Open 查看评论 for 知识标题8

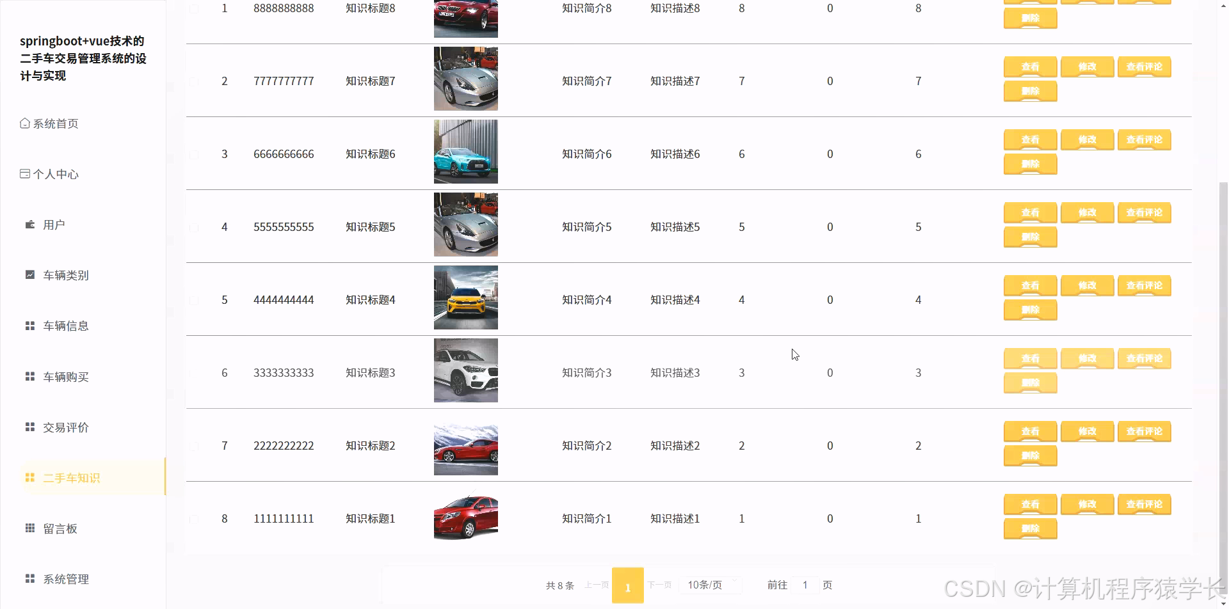[x=1145, y=2]
